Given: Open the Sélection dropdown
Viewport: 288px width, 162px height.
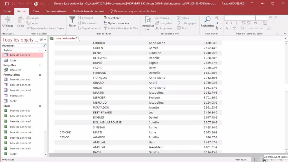Looking at the screenshot, I should [x=112, y=18].
